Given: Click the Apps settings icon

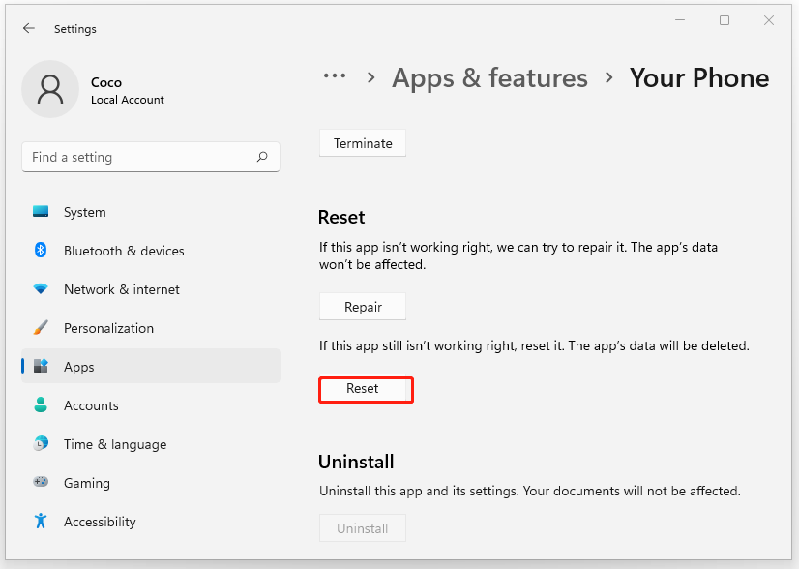Looking at the screenshot, I should point(40,367).
